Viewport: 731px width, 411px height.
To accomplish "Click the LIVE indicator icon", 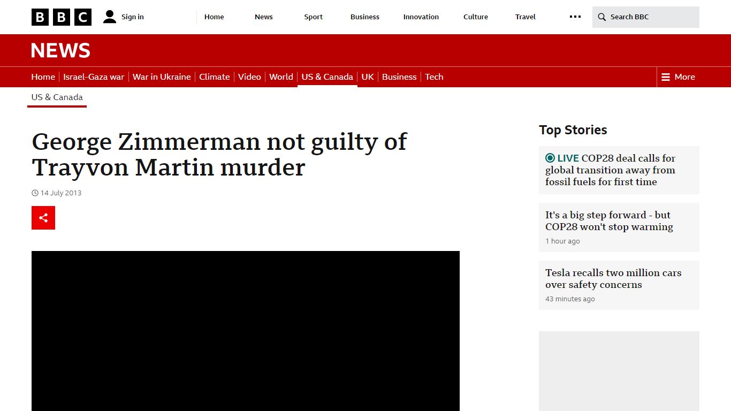I will point(550,158).
